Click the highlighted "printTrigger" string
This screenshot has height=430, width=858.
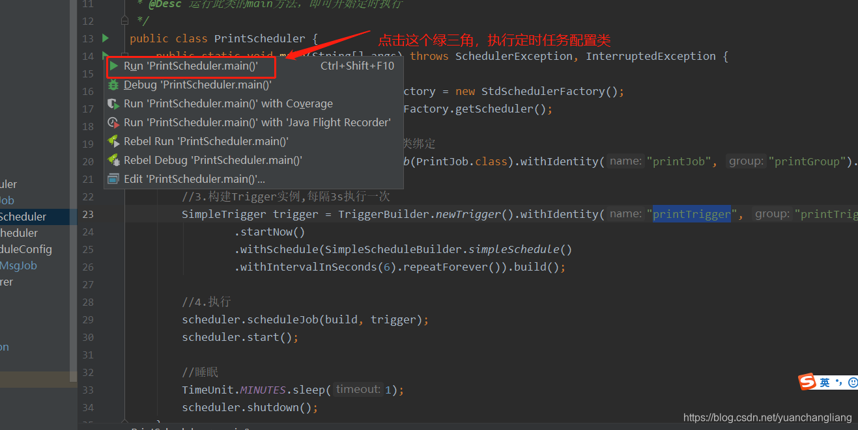click(692, 214)
